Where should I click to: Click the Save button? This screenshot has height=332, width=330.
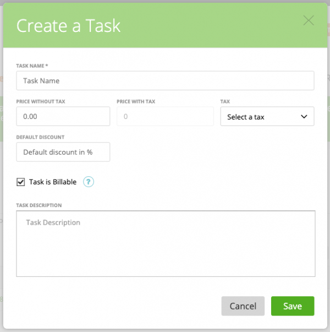(293, 306)
